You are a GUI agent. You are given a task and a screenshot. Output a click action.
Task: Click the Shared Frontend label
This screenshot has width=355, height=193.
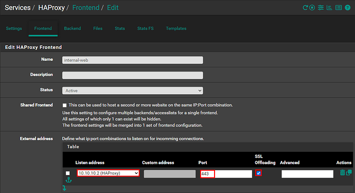pos(37,105)
